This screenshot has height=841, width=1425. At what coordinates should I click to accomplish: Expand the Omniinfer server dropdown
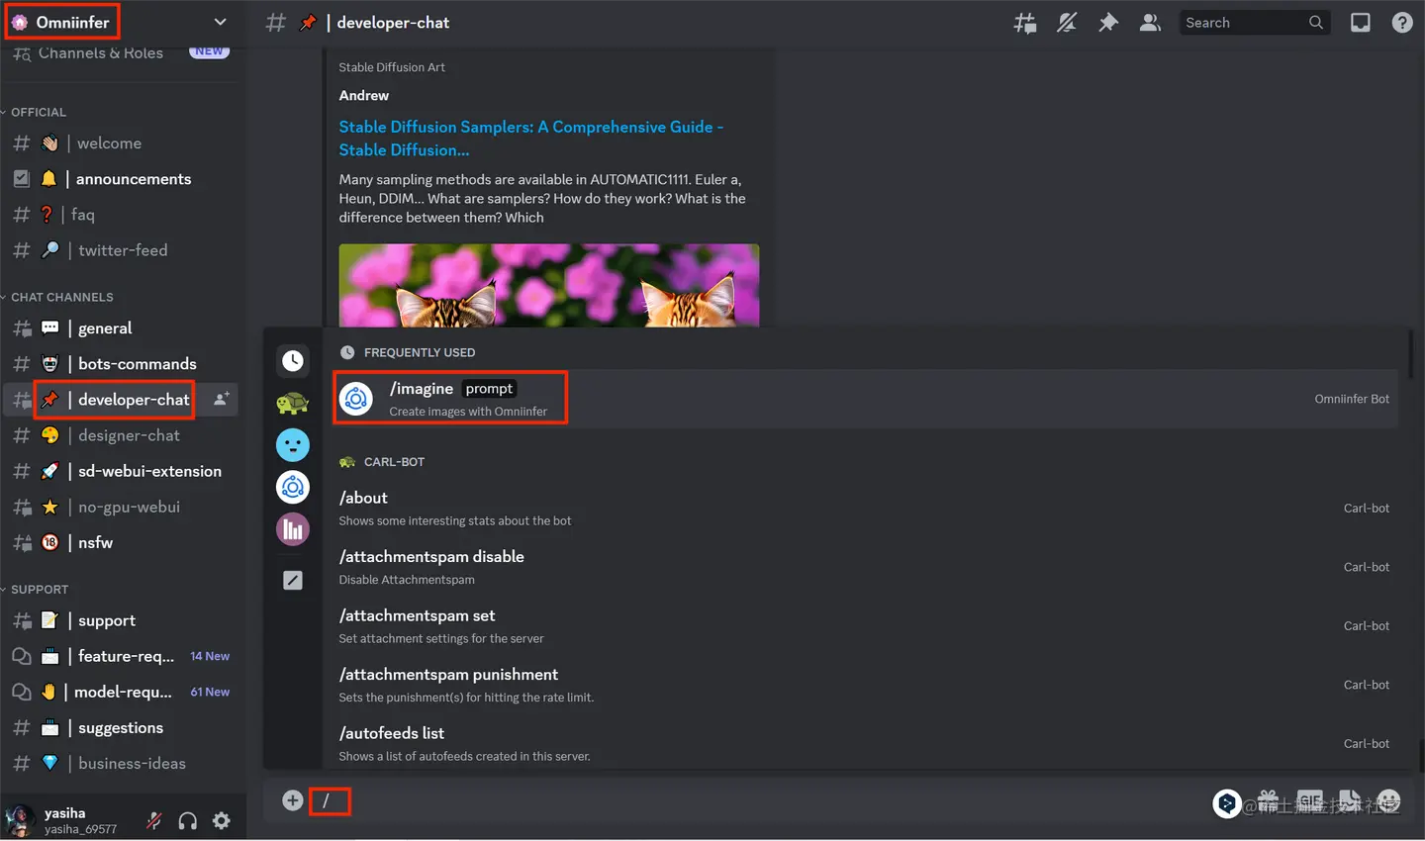pos(220,22)
